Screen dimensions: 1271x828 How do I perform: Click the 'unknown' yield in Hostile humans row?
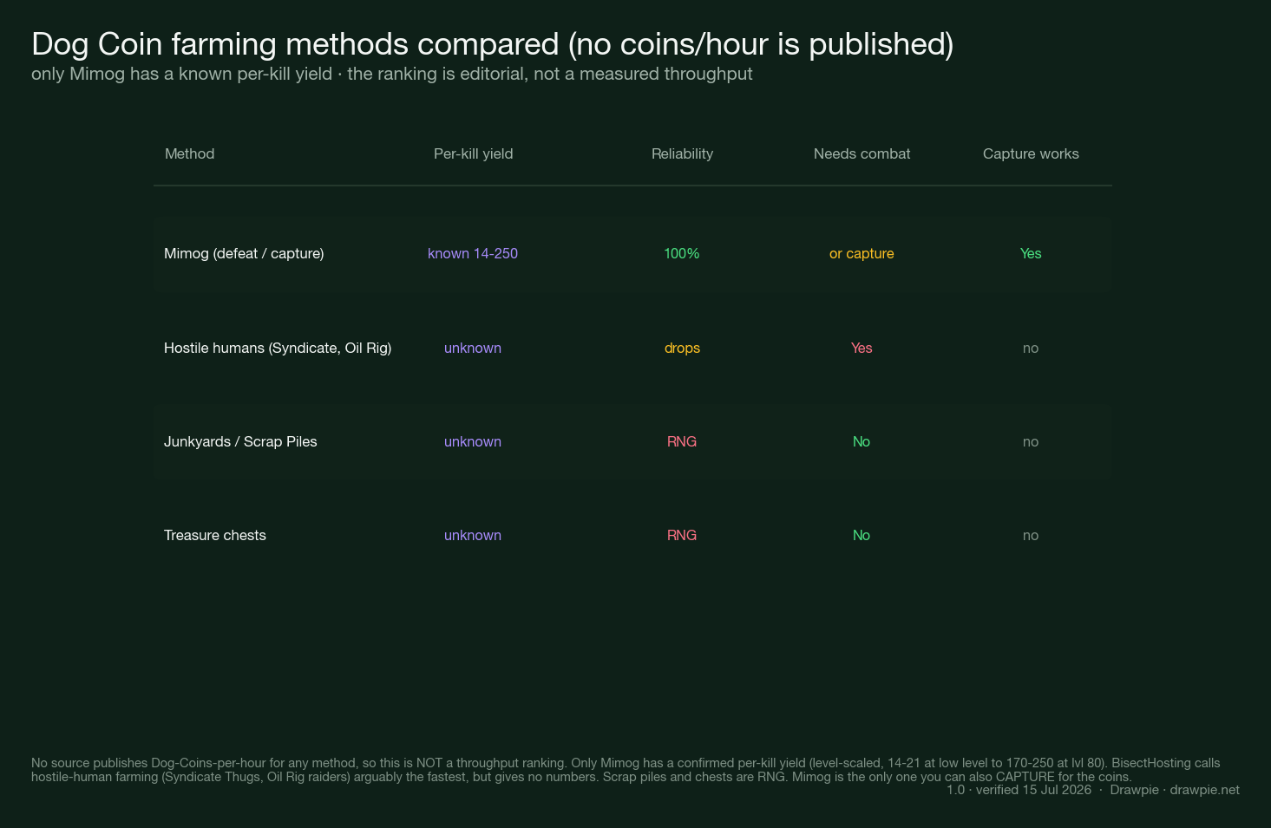473,348
